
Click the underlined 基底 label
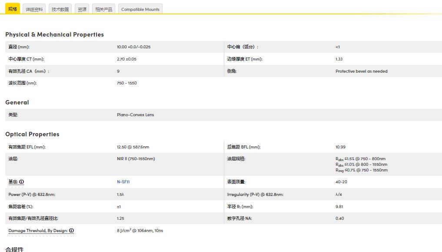point(13,182)
